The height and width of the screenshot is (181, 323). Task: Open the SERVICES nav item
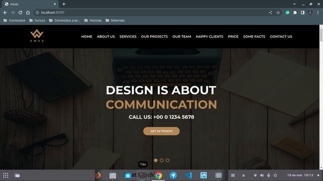coord(128,37)
